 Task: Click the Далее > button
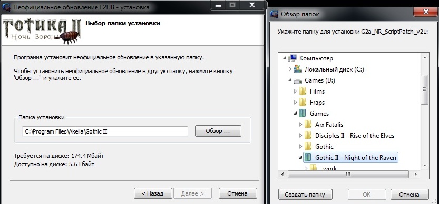[x=192, y=193]
